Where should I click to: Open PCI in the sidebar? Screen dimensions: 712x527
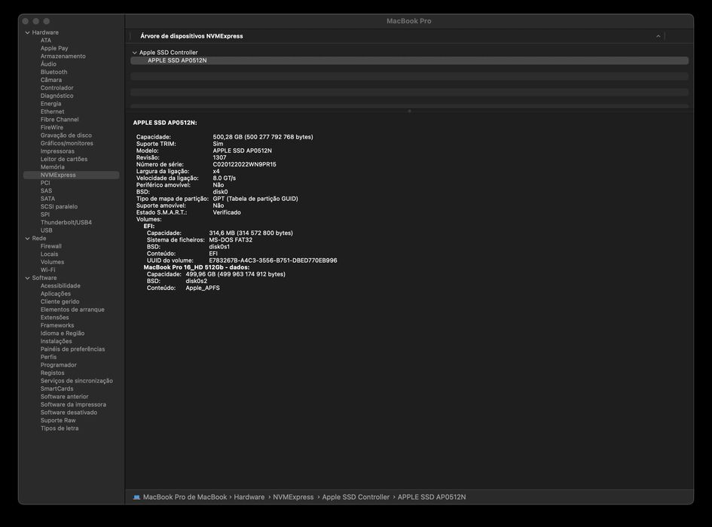point(45,183)
